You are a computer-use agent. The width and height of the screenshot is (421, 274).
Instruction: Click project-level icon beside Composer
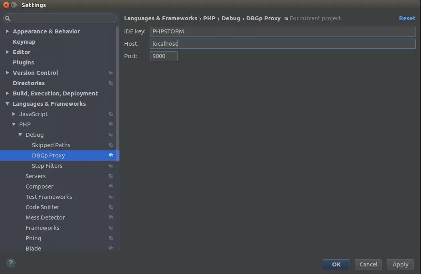pyautogui.click(x=111, y=187)
